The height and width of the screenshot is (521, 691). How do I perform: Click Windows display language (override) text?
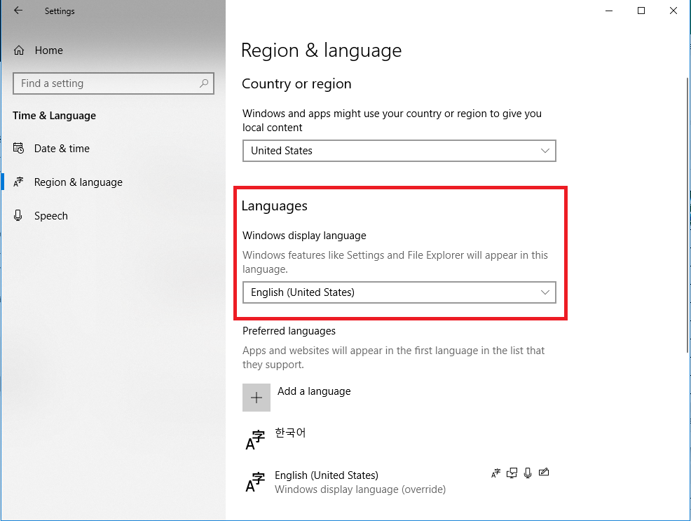(x=360, y=489)
